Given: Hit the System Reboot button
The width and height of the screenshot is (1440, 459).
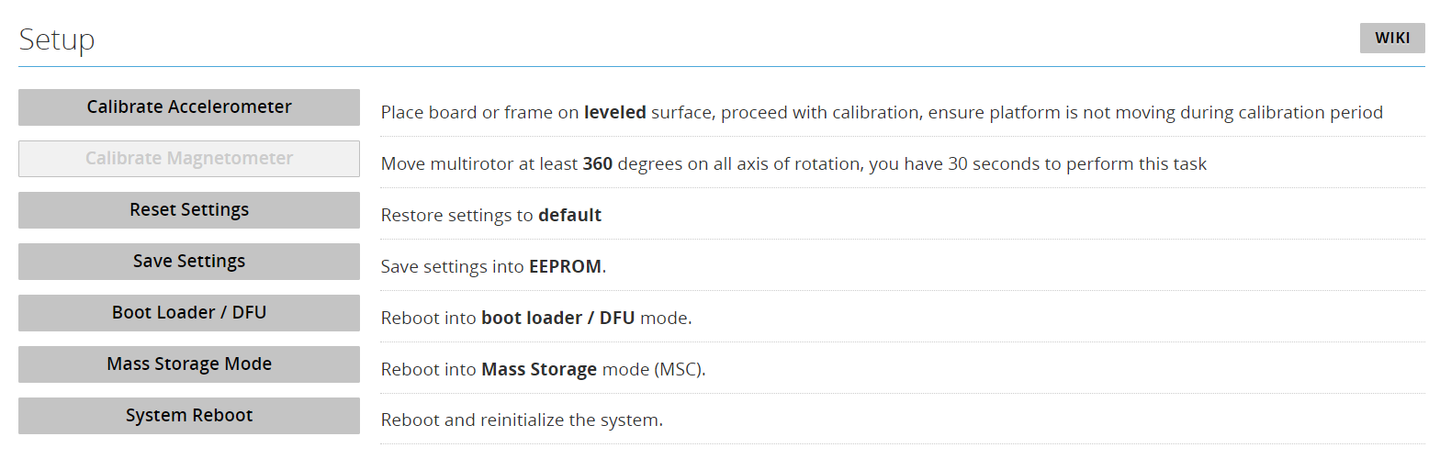Looking at the screenshot, I should click(189, 416).
